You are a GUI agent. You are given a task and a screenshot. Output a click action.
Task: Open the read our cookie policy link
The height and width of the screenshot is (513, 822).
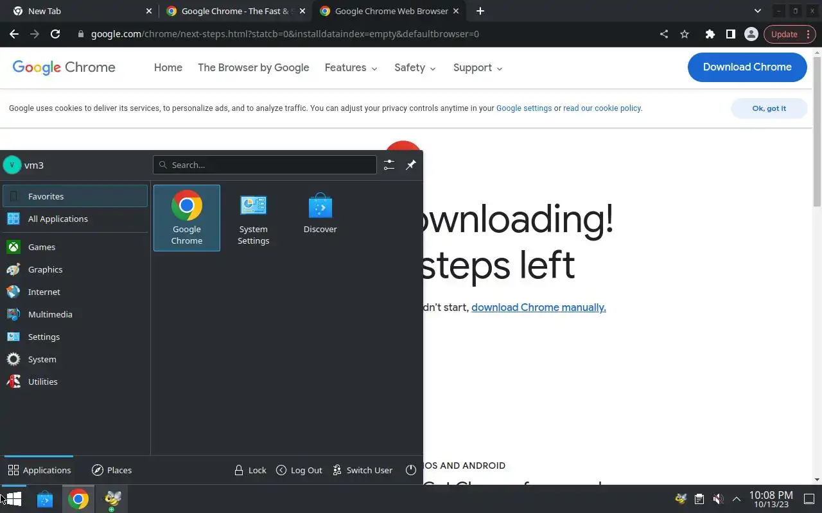[x=602, y=108]
